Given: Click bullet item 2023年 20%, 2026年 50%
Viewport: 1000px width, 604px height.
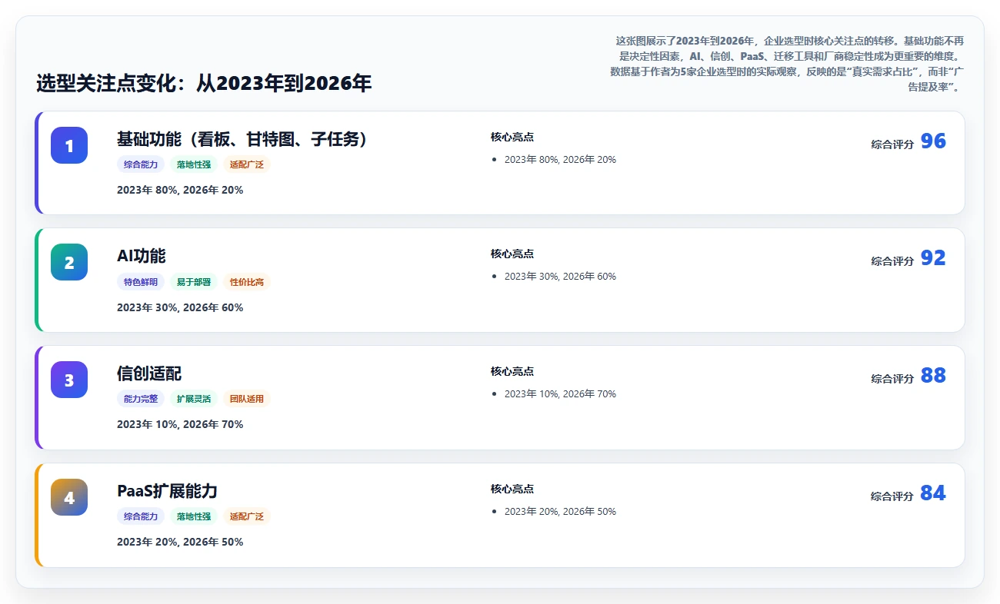Looking at the screenshot, I should pyautogui.click(x=560, y=512).
